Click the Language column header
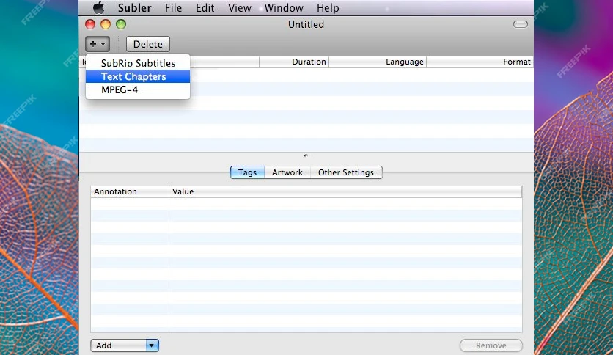 [378, 62]
